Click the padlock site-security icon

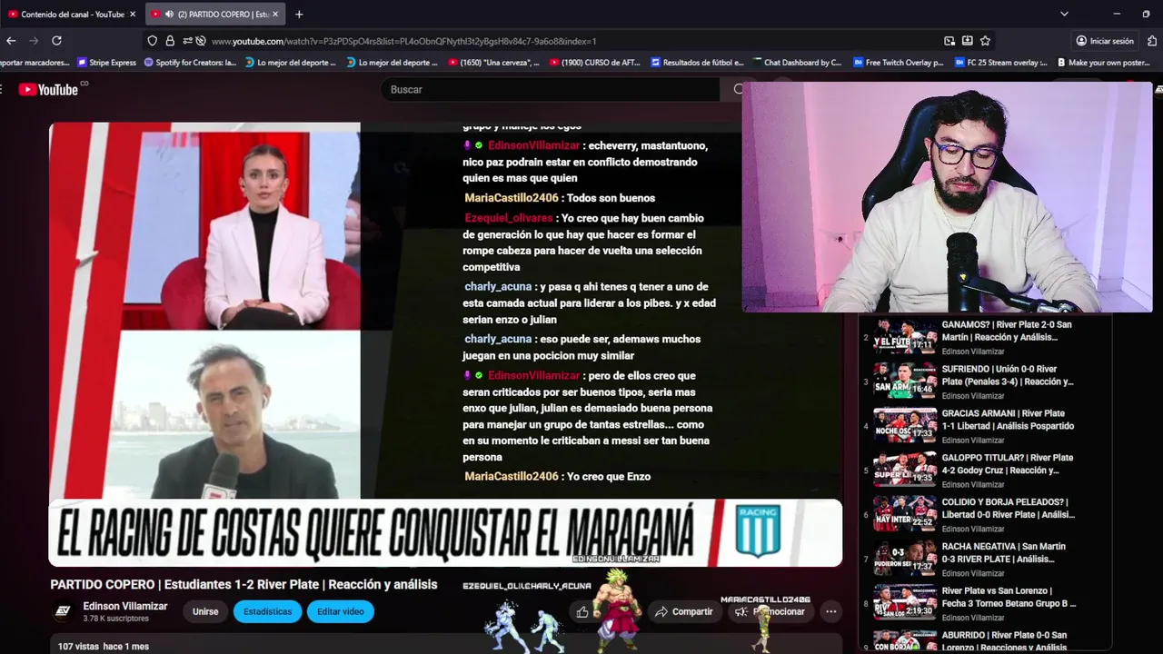pos(170,41)
